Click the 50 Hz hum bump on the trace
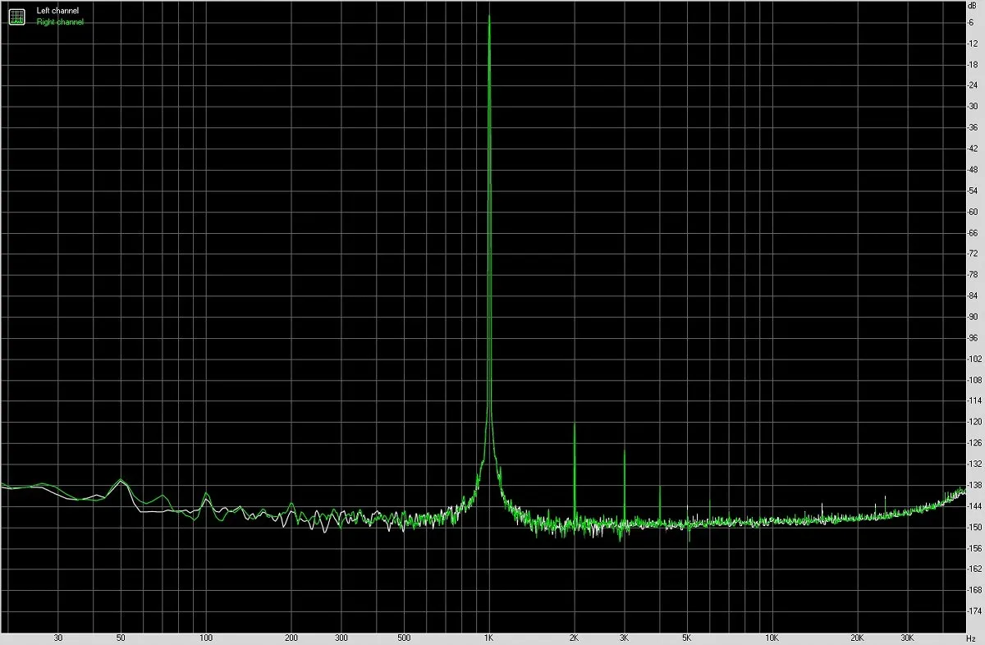985x645 pixels. point(121,480)
